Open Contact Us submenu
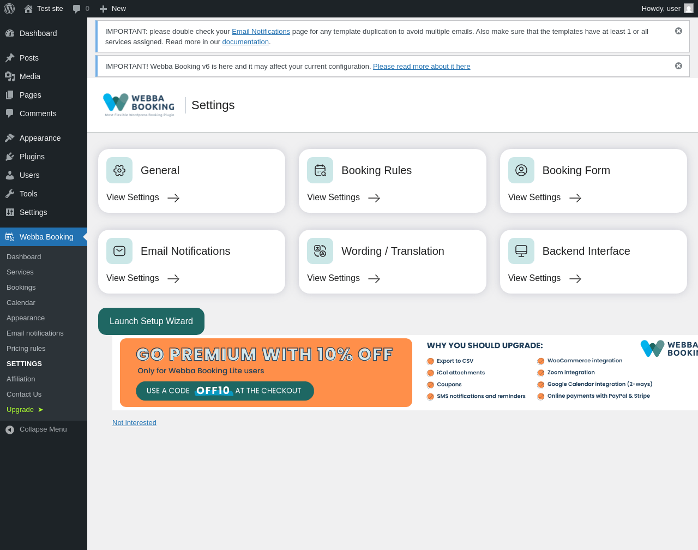This screenshot has width=698, height=550. coord(44,394)
